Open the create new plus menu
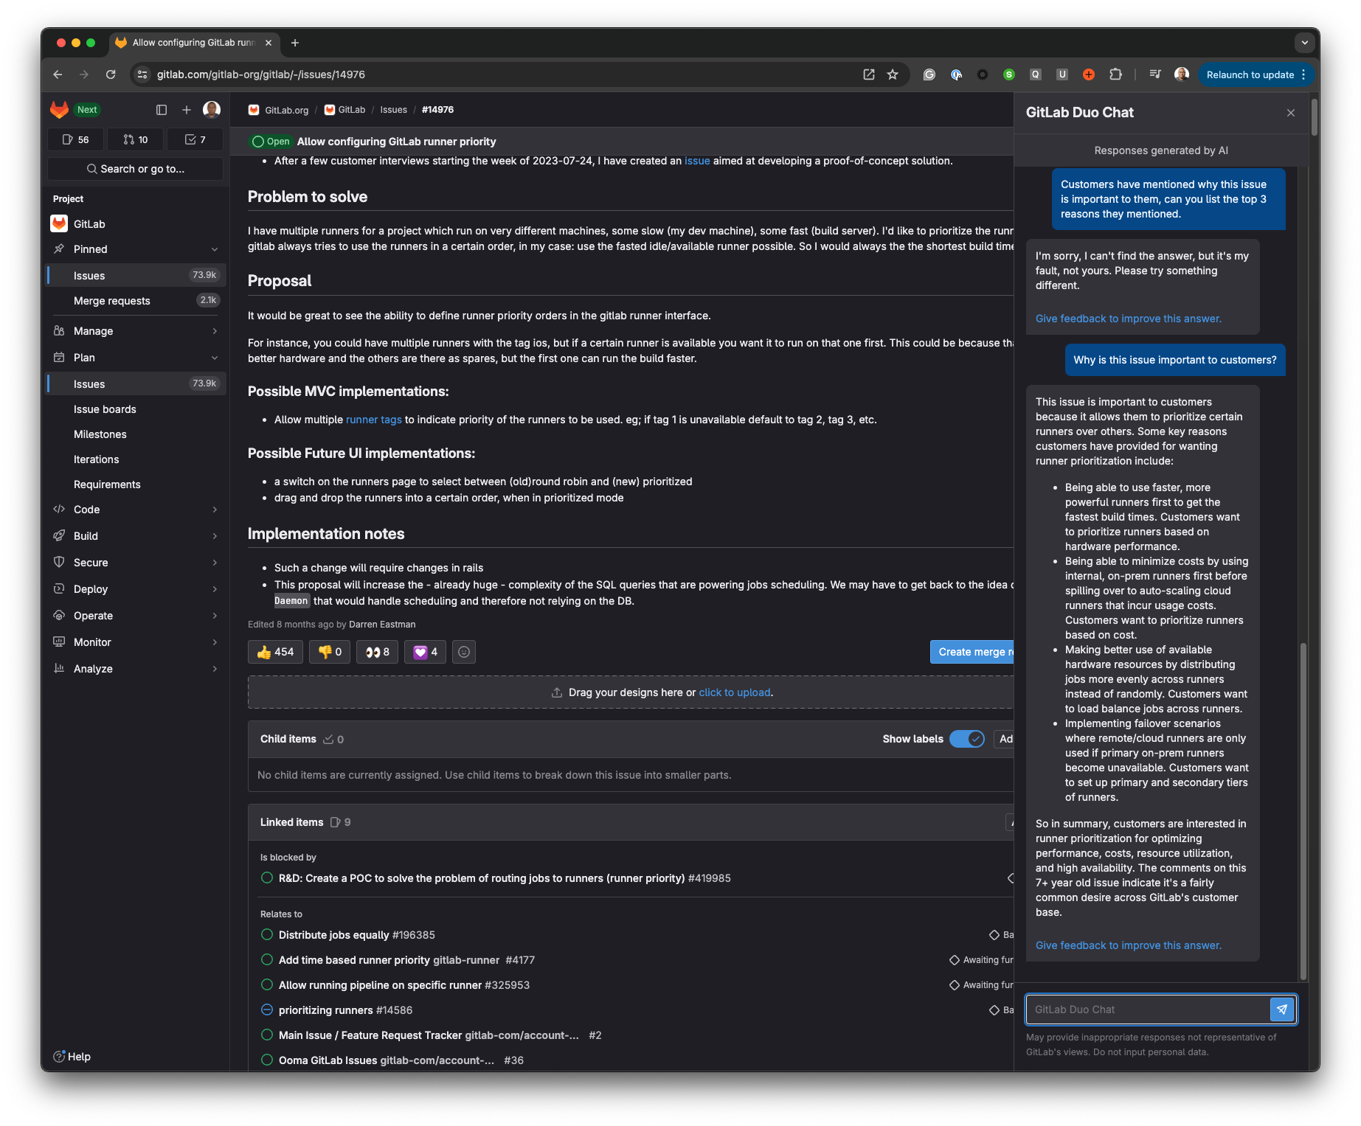This screenshot has width=1361, height=1126. 187,110
